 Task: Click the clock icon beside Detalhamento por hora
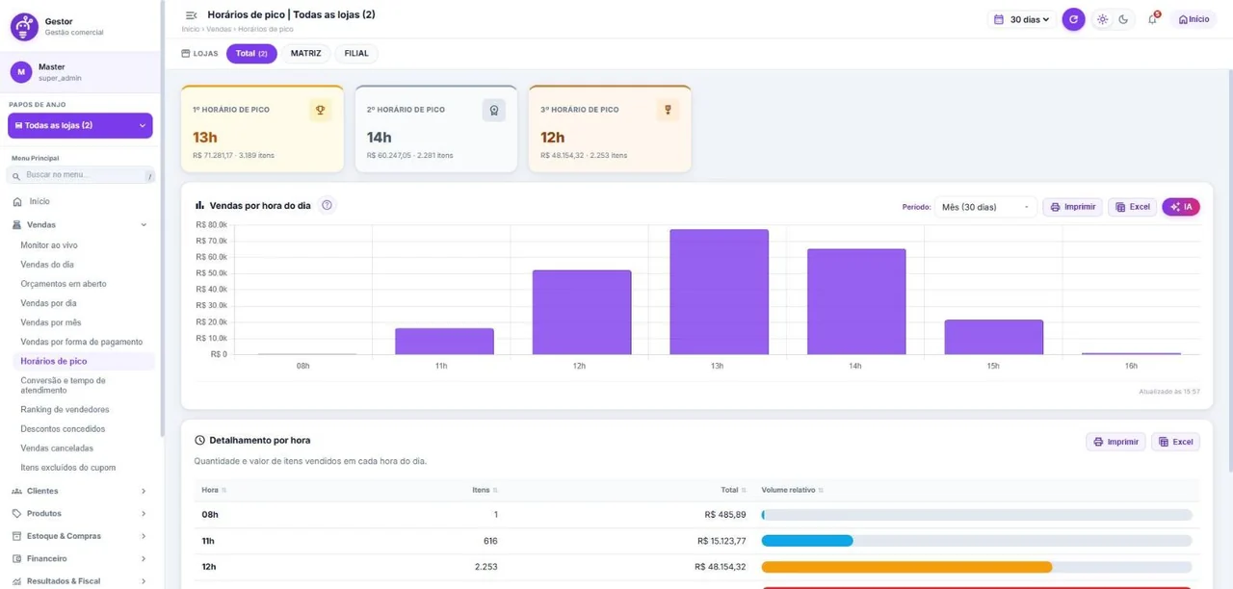pyautogui.click(x=199, y=441)
